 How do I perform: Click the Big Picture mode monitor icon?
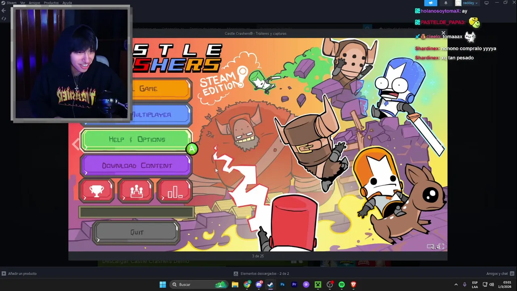pos(486,3)
